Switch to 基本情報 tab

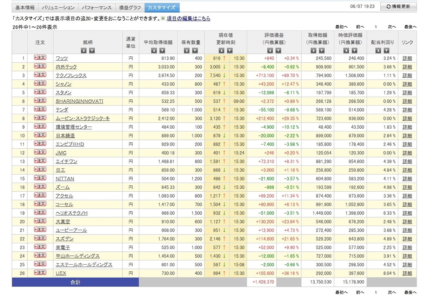coord(25,7)
